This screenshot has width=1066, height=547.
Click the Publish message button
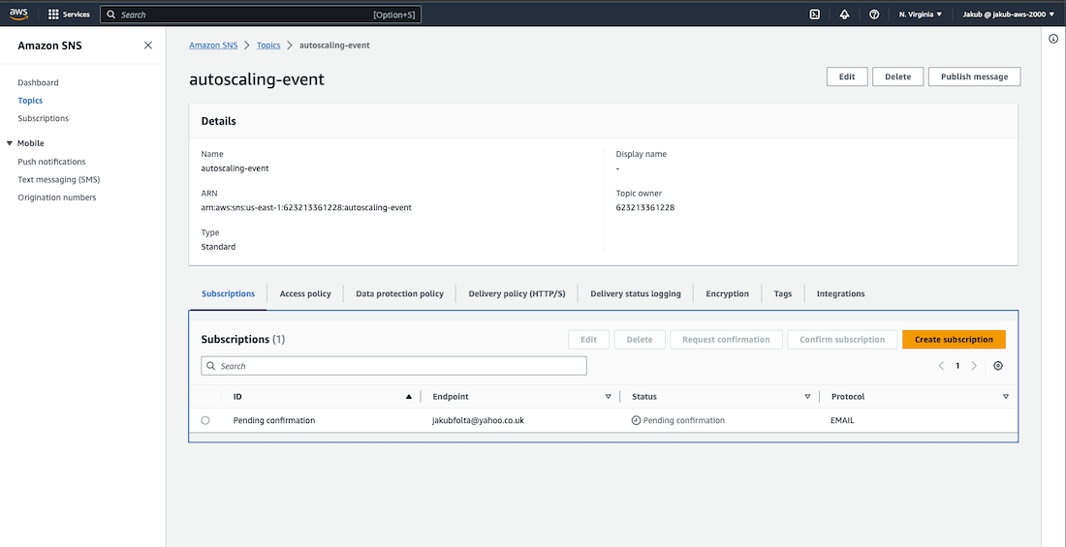(x=974, y=76)
